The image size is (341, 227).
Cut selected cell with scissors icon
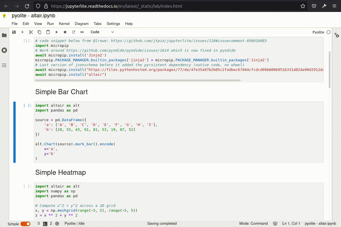point(31,32)
